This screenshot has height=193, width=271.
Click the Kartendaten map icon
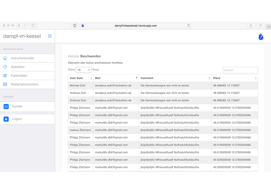tap(5, 75)
